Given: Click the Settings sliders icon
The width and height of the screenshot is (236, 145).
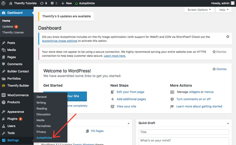Looking at the screenshot, I should (4, 140).
